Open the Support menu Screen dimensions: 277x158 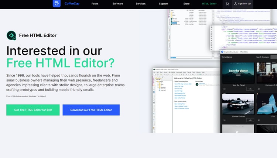tap(163, 4)
